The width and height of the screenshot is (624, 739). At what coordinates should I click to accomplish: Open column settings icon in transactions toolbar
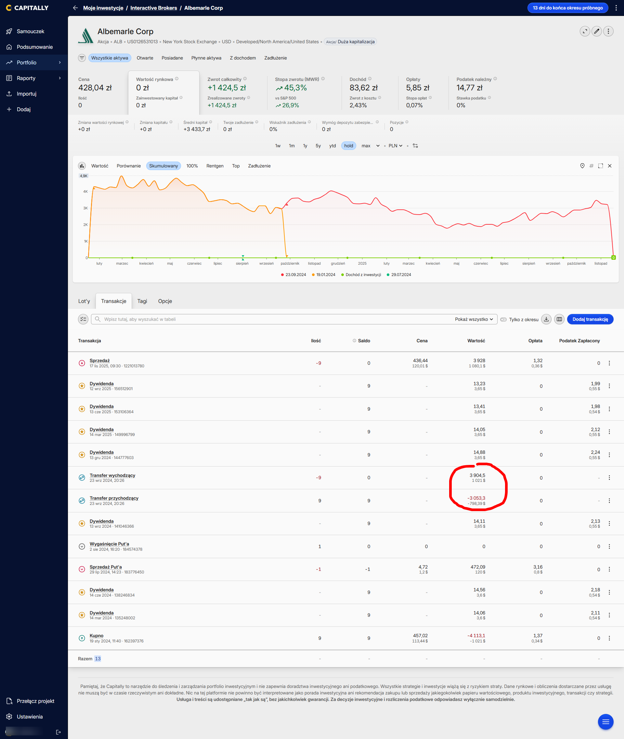[x=559, y=319]
